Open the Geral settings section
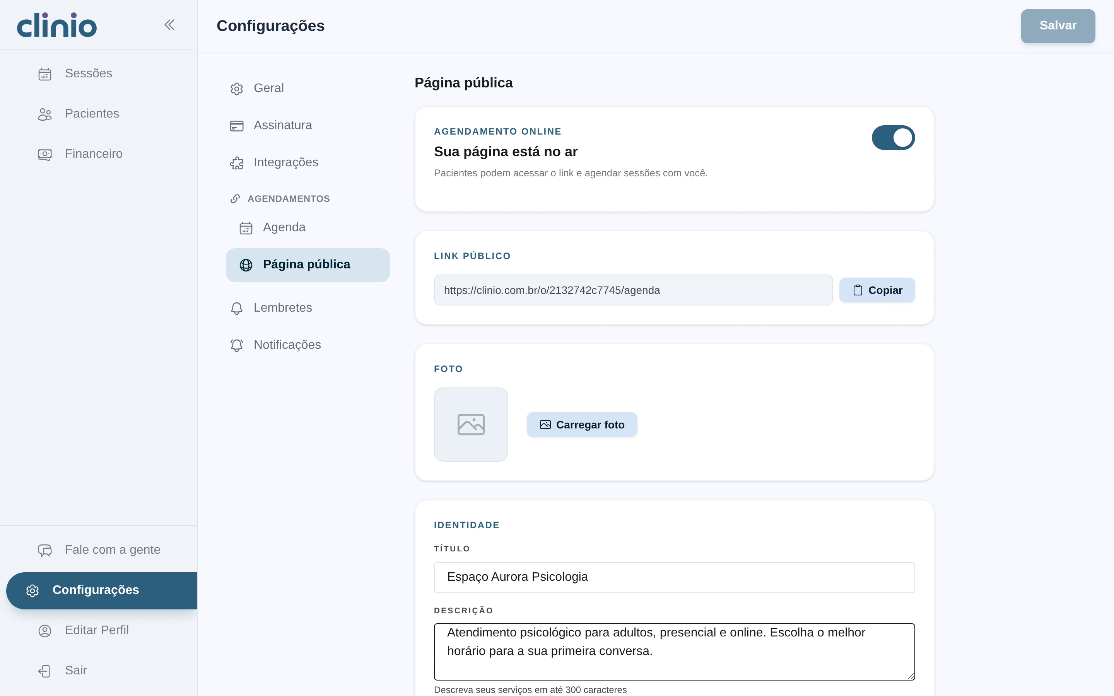This screenshot has height=696, width=1114. [308, 88]
